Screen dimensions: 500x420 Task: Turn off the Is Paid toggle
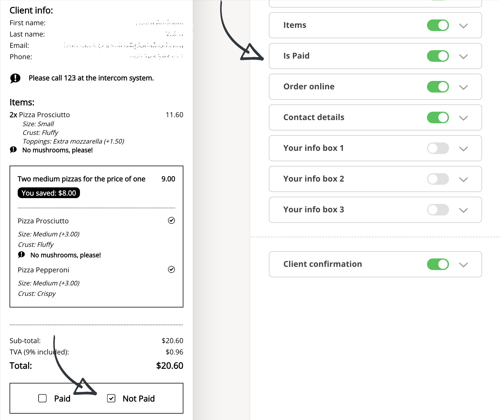(438, 56)
